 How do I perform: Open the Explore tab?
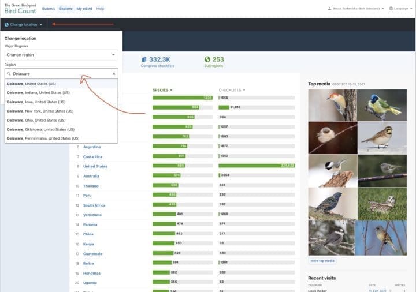(x=65, y=9)
